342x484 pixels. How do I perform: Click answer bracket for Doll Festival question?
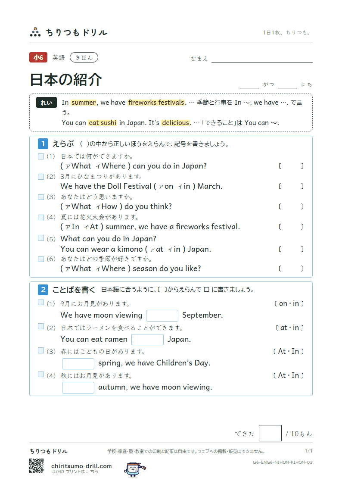(x=291, y=186)
